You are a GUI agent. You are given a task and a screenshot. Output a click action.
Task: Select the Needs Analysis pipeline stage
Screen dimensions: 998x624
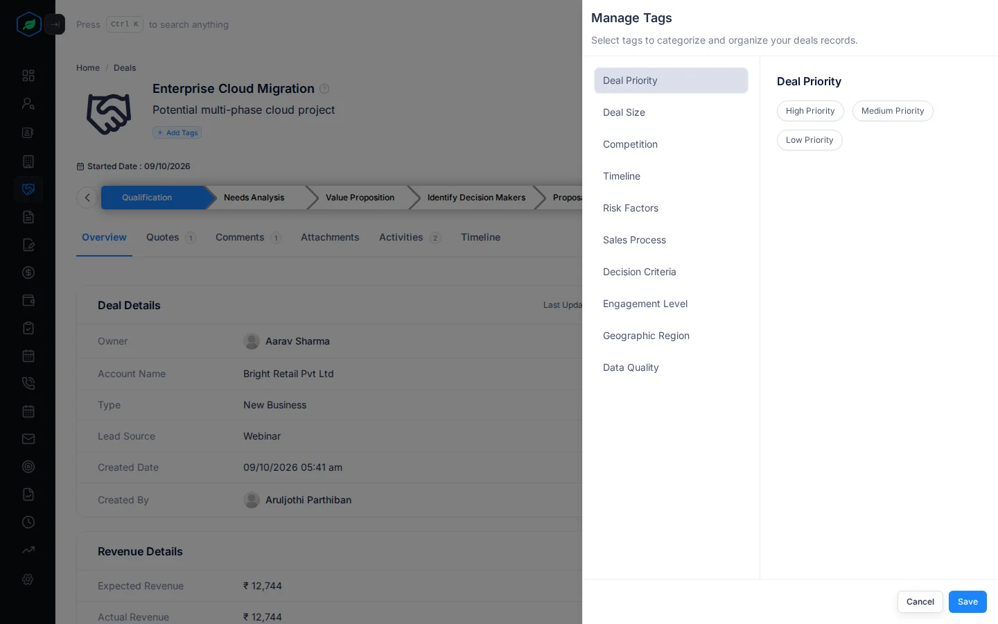tap(254, 198)
